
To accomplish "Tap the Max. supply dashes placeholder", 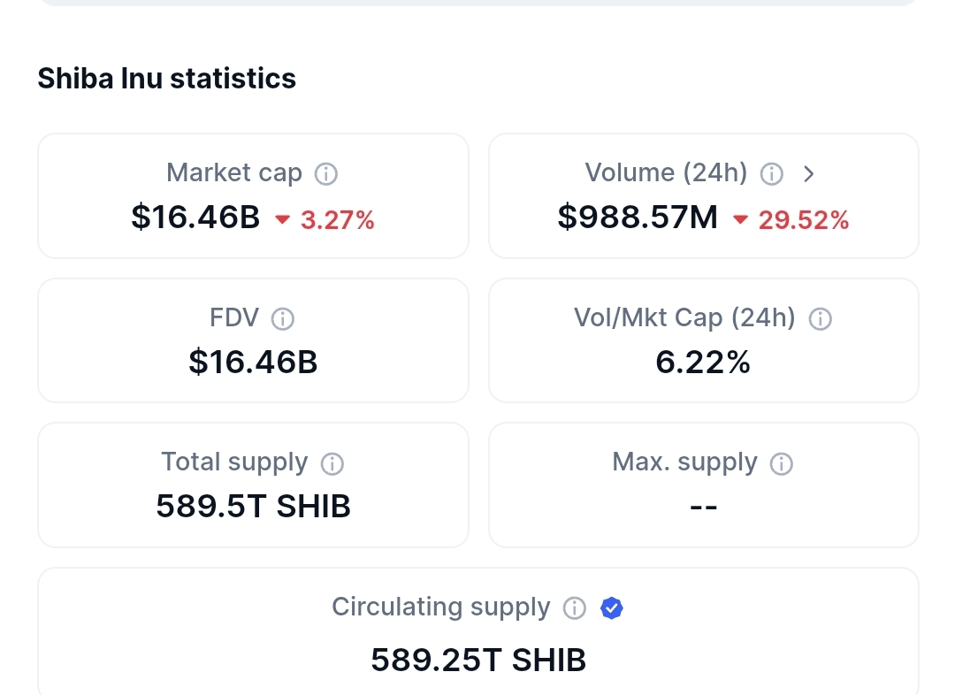I will 703,506.
